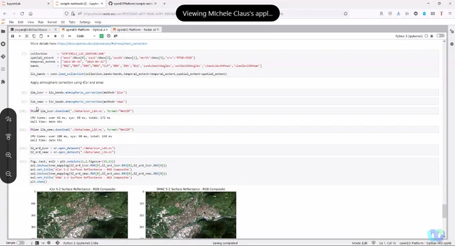Open the extension manager puzzle icon
The image size is (455, 246).
3,82
